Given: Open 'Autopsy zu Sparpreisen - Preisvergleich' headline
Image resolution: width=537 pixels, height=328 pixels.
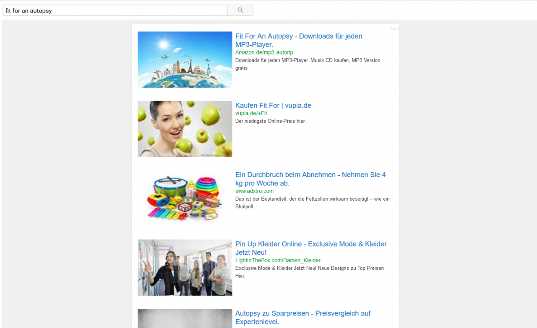Looking at the screenshot, I should click(303, 318).
